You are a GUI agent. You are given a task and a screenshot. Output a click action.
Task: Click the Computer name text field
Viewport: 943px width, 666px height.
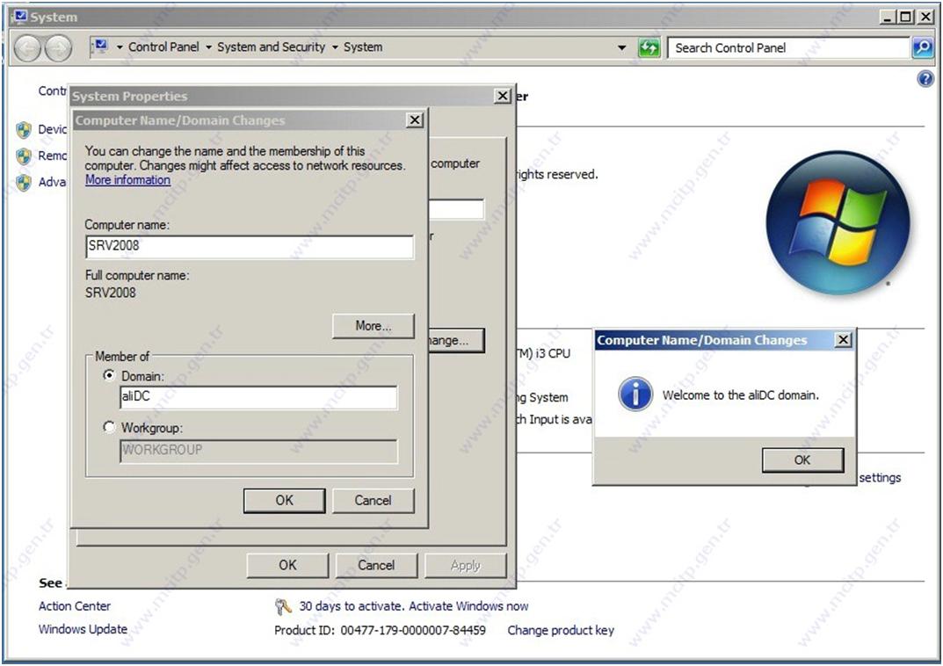(250, 247)
